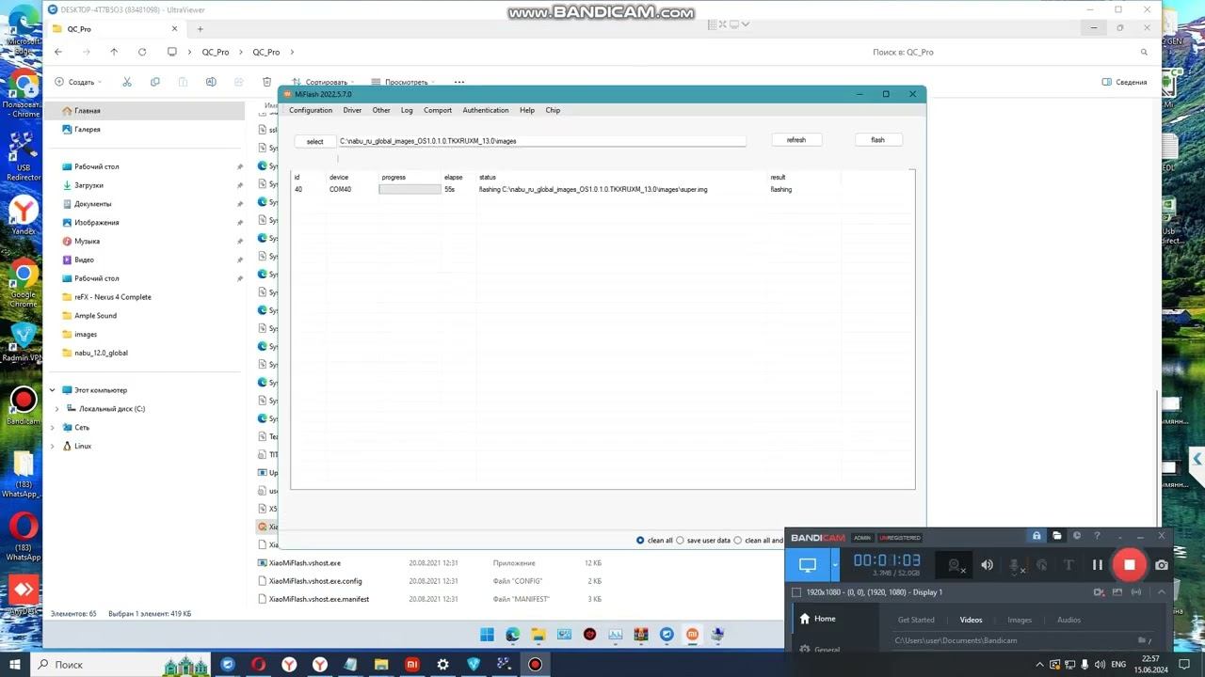Click Поиск в: QC_Pro search field
1205x677 pixels.
coord(1009,52)
